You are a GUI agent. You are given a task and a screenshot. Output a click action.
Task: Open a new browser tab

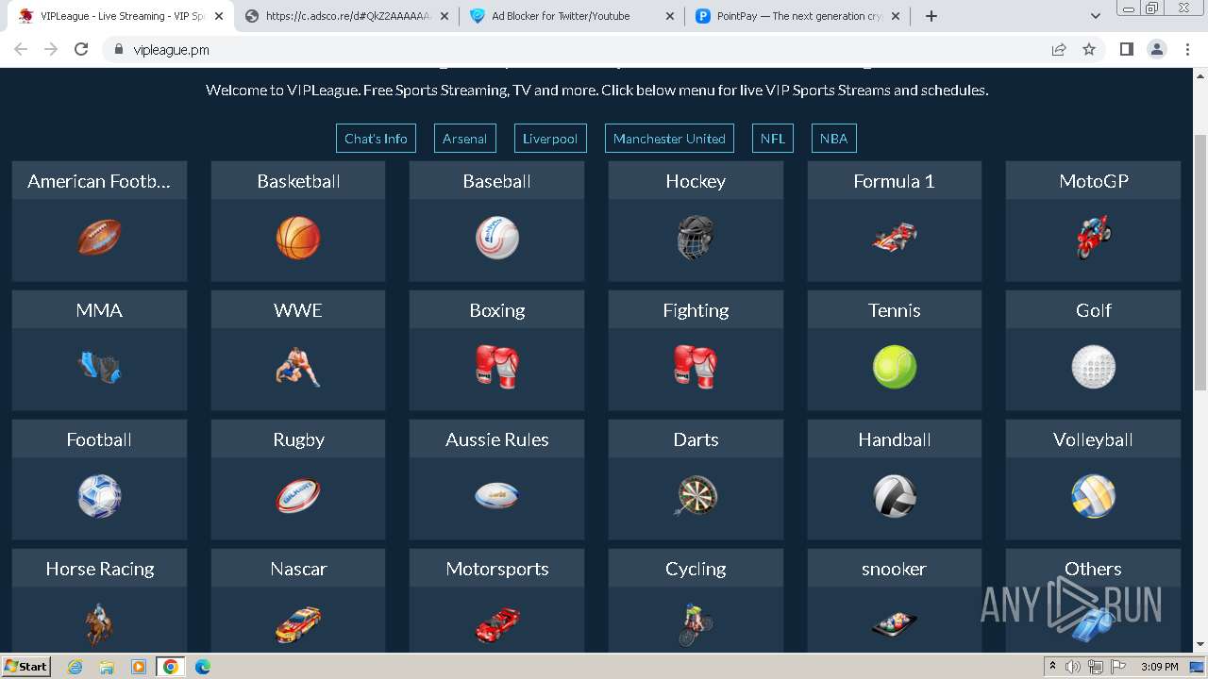point(931,16)
